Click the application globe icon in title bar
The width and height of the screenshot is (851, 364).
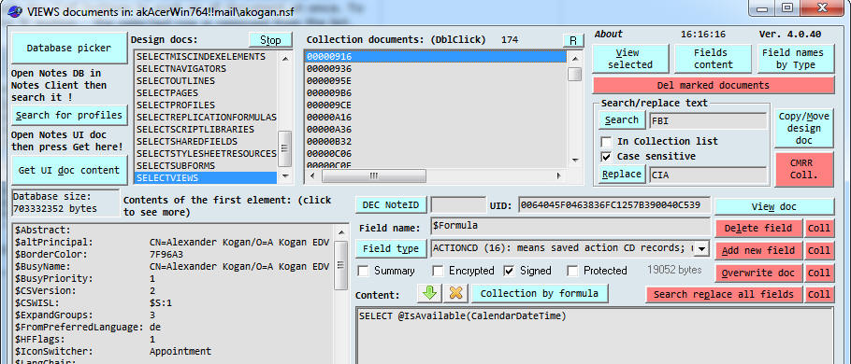tap(15, 11)
